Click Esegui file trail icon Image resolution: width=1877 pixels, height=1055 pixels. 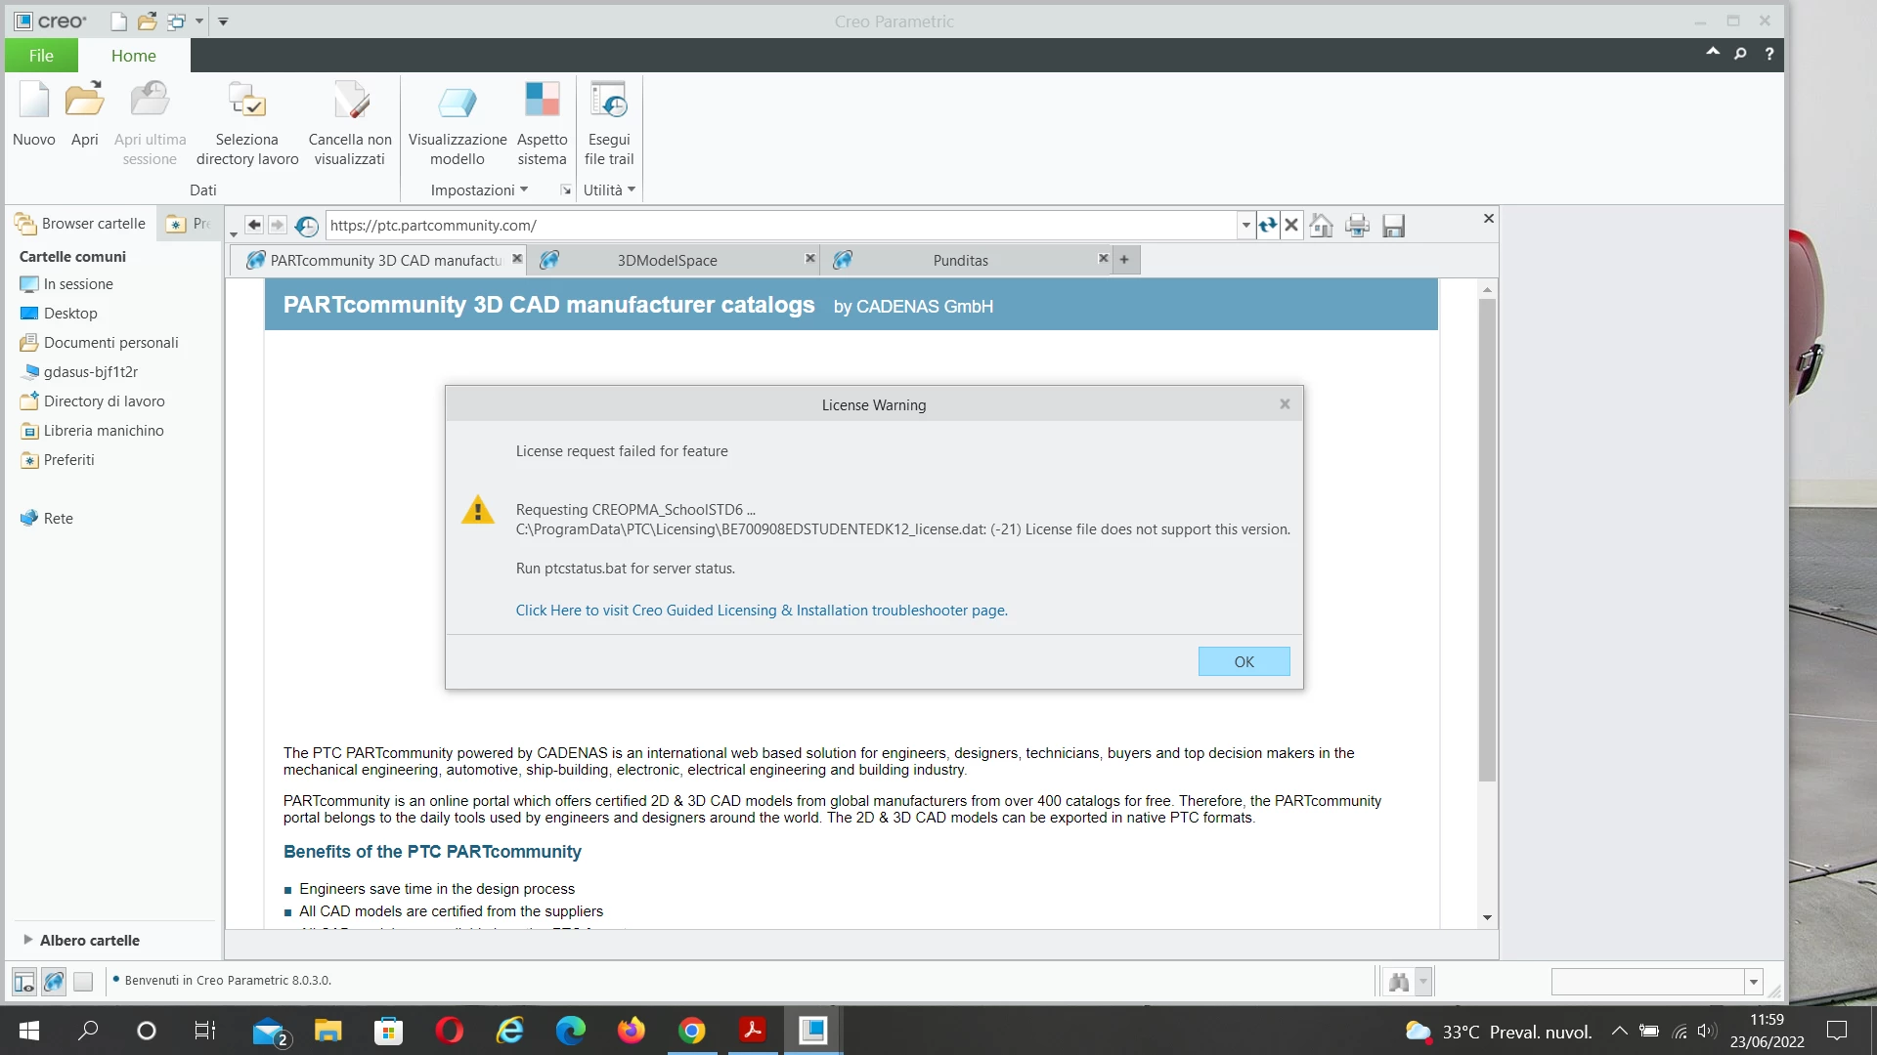click(x=608, y=102)
